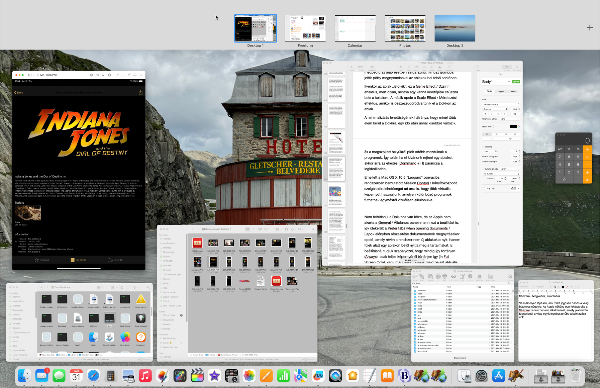Image resolution: width=600 pixels, height=388 pixels.
Task: Open iMovie in the Dock
Action: (214, 376)
